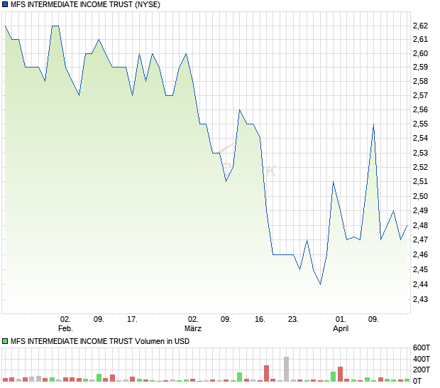Screen dimensions: 440x388
Task: Click the 2,43 price axis label
Action: click(420, 299)
